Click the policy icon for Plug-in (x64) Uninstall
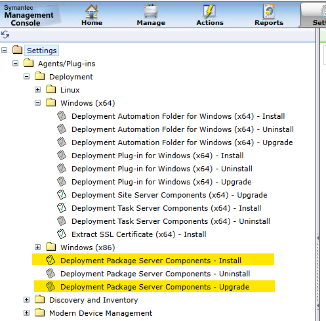The height and width of the screenshot is (321, 326). click(62, 169)
